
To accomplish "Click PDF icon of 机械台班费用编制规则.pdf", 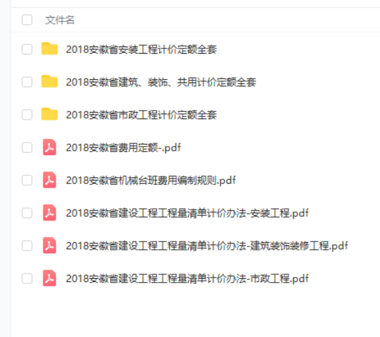I will [49, 180].
